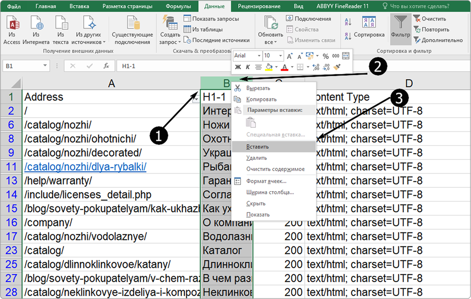The height and width of the screenshot is (299, 471).
Task: Choose 'Показать' from context menu
Action: coord(274,214)
